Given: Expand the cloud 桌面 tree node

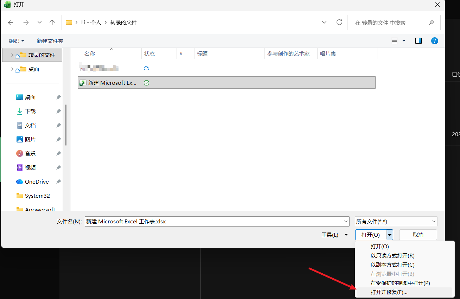Looking at the screenshot, I should [12, 69].
